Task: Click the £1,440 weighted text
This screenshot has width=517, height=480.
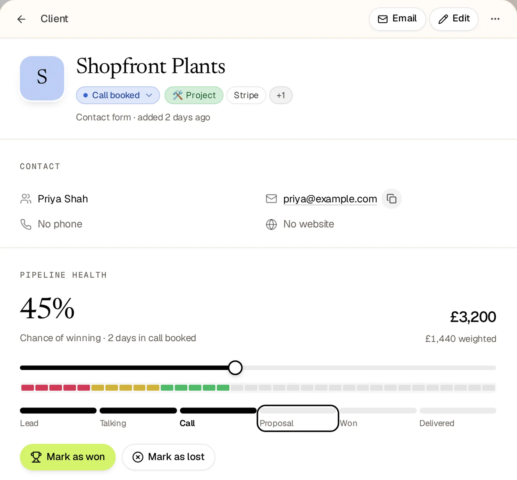Action: (461, 339)
